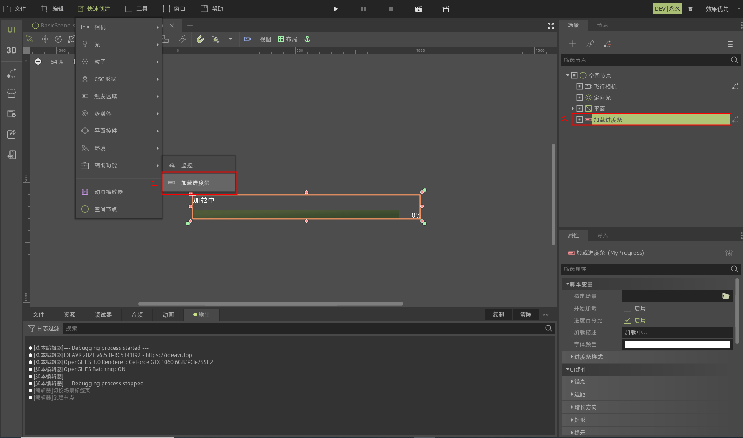Click the green anchor icon
The height and width of the screenshot is (438, 743).
click(307, 39)
